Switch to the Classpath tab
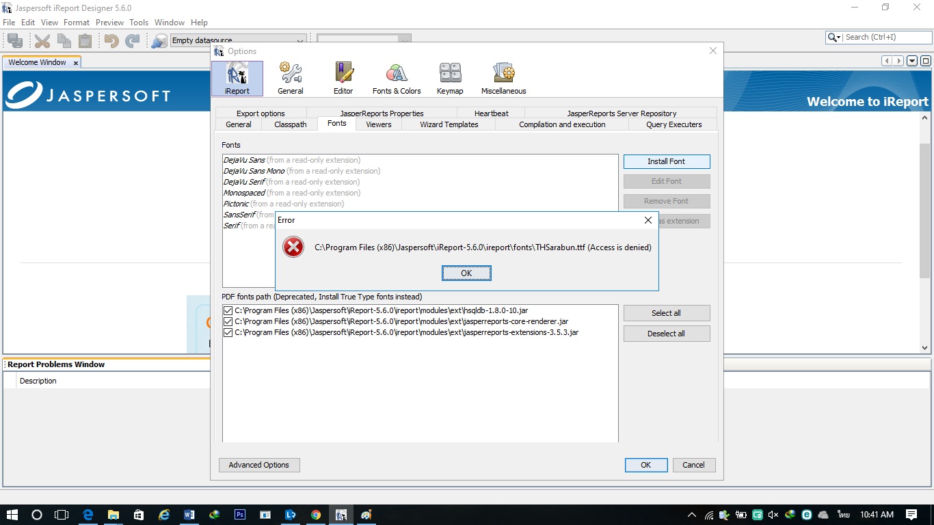This screenshot has height=525, width=934. click(291, 124)
